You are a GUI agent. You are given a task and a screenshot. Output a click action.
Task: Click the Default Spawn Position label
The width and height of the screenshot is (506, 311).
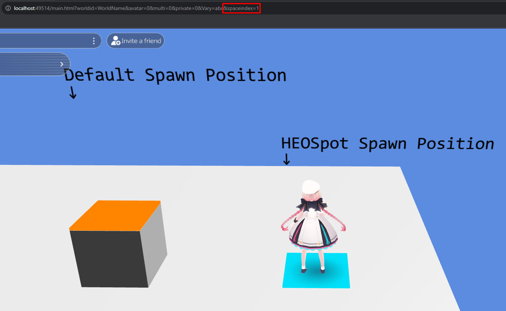[x=175, y=75]
